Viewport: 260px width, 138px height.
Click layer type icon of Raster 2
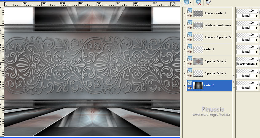coord(190,83)
